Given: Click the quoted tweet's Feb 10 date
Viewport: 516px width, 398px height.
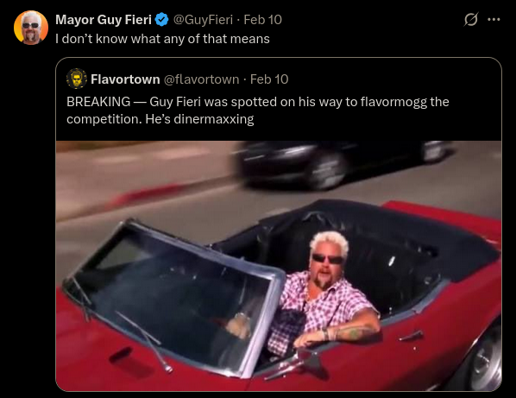Looking at the screenshot, I should point(269,79).
